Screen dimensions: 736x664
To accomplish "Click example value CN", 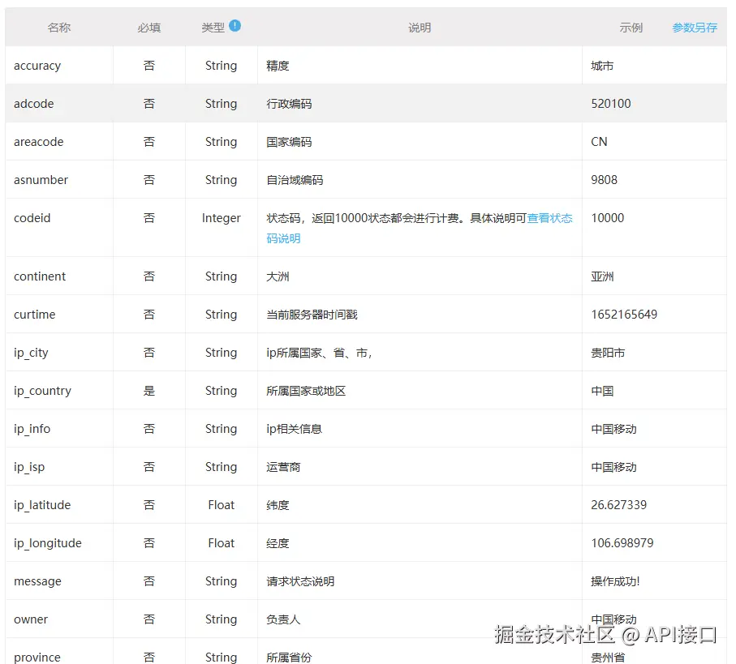I will (599, 142).
